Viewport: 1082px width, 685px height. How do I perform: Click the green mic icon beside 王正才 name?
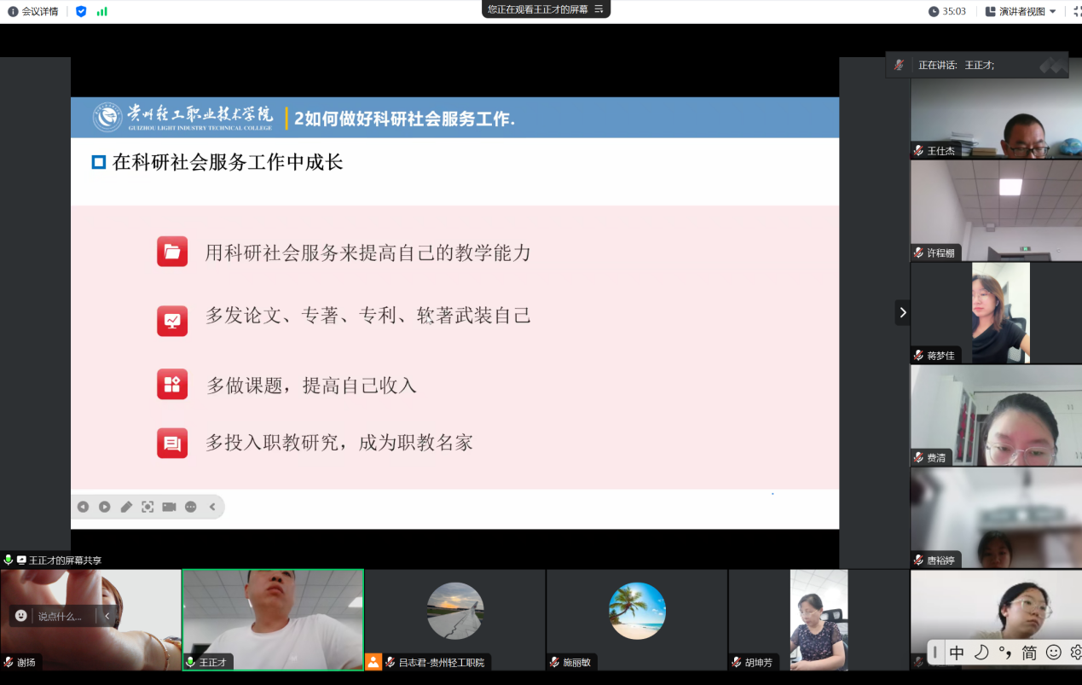(x=191, y=662)
